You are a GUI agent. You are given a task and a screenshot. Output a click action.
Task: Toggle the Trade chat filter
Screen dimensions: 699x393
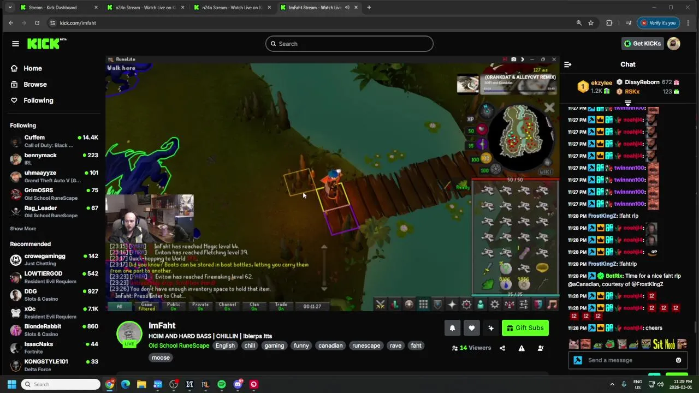tap(281, 306)
